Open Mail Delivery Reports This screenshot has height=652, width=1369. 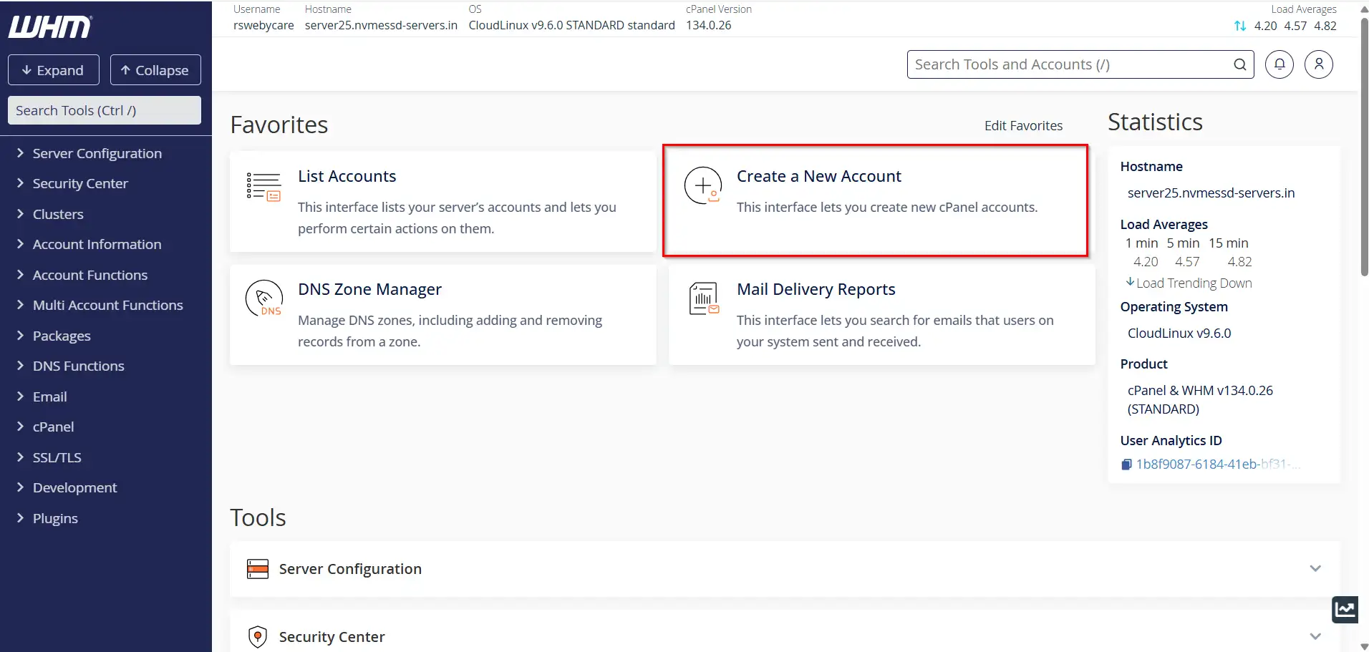pos(881,315)
